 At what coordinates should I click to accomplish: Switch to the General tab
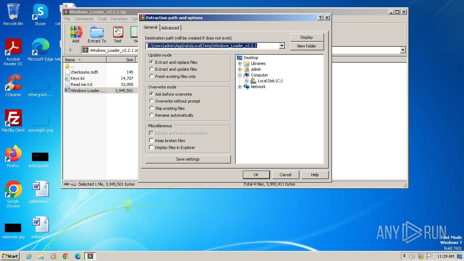point(150,27)
